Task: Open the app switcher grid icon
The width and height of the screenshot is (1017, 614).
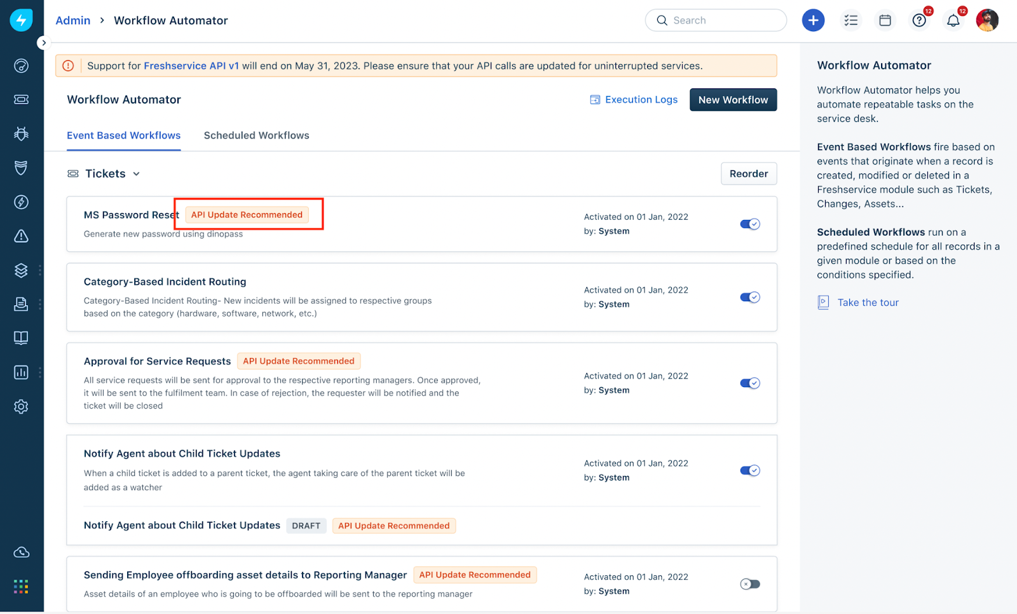Action: click(x=21, y=586)
